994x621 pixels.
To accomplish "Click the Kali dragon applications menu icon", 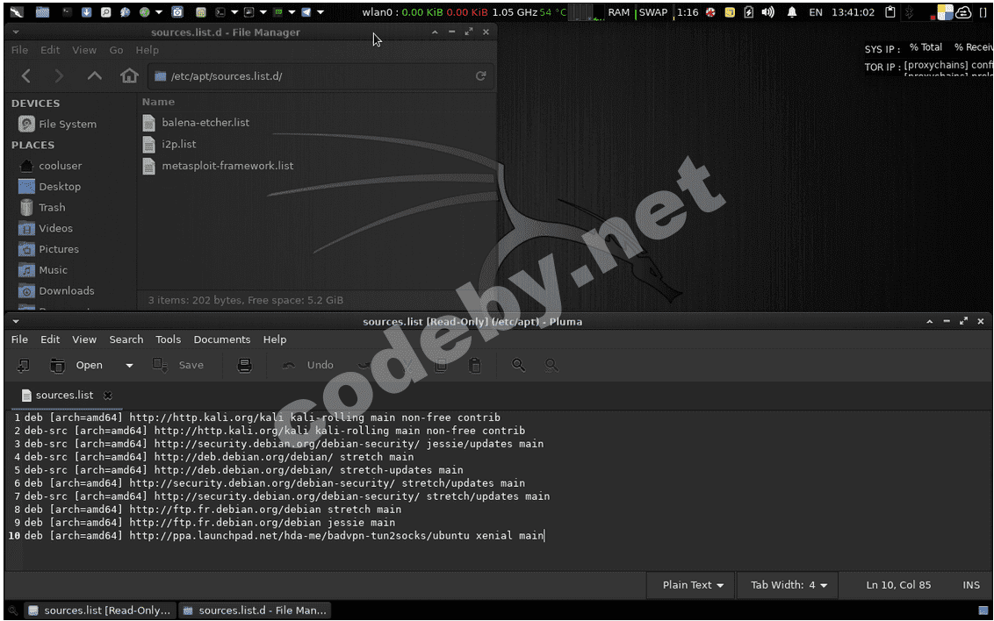I will pos(17,12).
